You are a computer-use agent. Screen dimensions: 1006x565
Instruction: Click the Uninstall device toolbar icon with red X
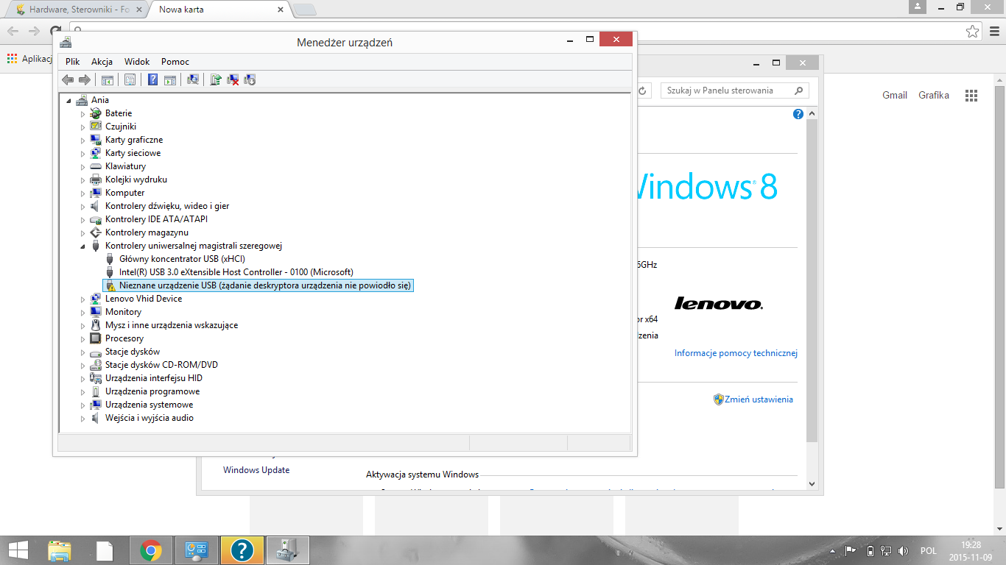tap(233, 79)
